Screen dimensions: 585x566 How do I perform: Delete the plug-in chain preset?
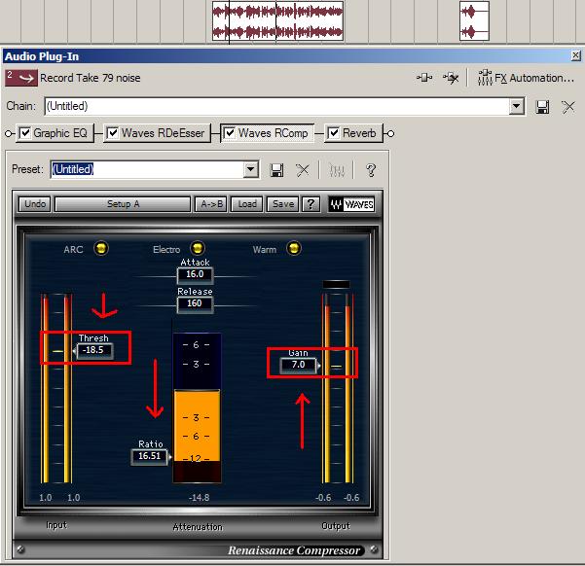click(x=568, y=107)
